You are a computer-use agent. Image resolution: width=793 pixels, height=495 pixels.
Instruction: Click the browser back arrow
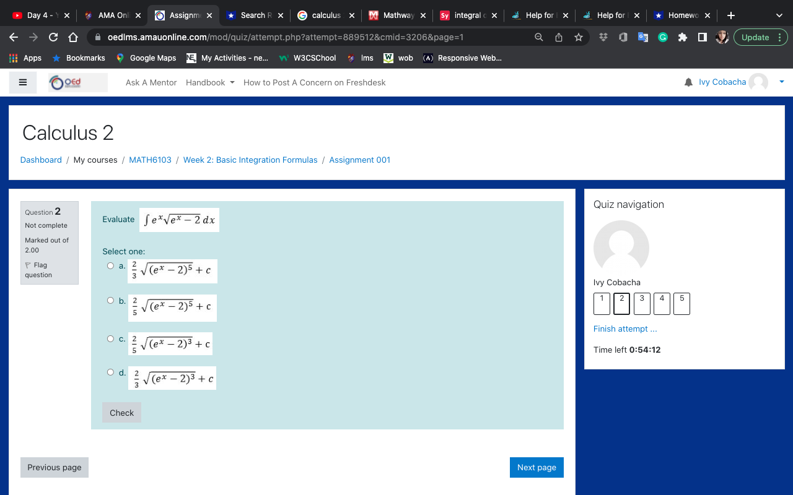[14, 37]
